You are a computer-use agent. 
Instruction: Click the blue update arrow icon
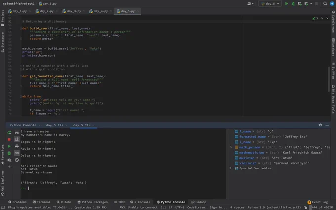(332, 4)
